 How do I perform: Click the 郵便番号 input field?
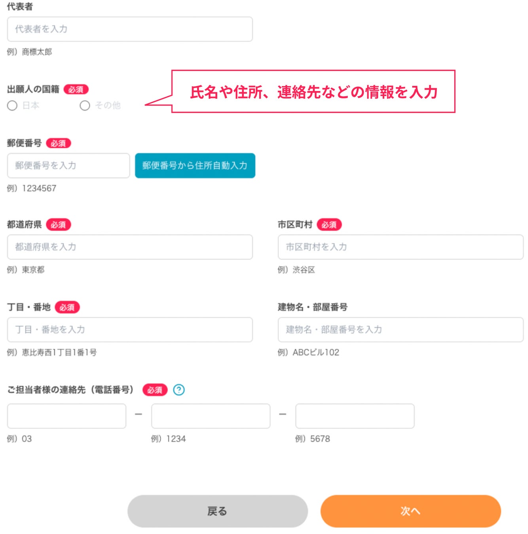coord(68,165)
